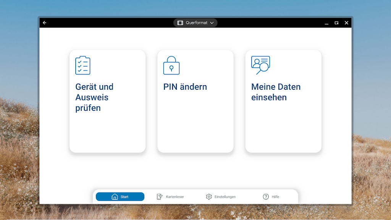Choose the "PIN ändern" title text
The width and height of the screenshot is (391, 220).
coord(185,87)
